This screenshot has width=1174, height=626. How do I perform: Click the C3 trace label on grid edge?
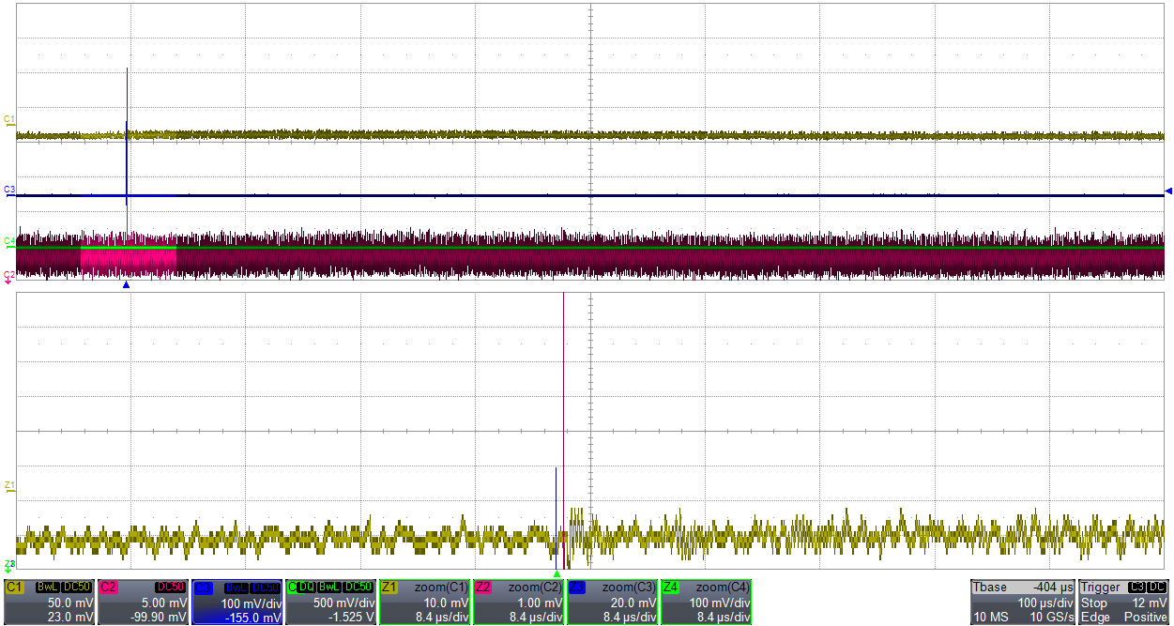click(x=9, y=191)
